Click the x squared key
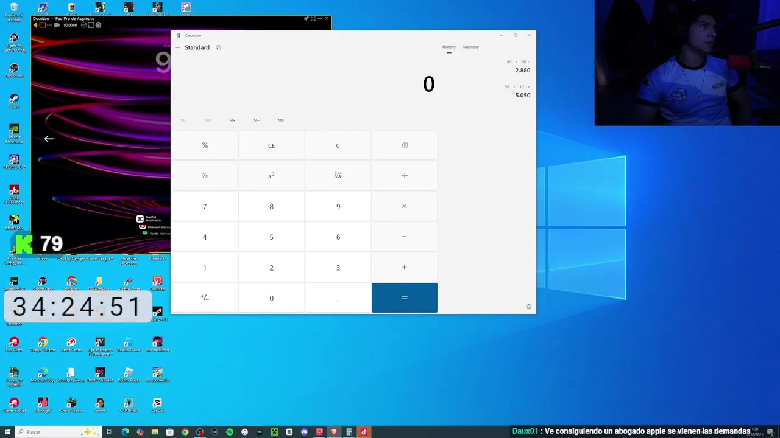780x438 pixels. coord(271,175)
